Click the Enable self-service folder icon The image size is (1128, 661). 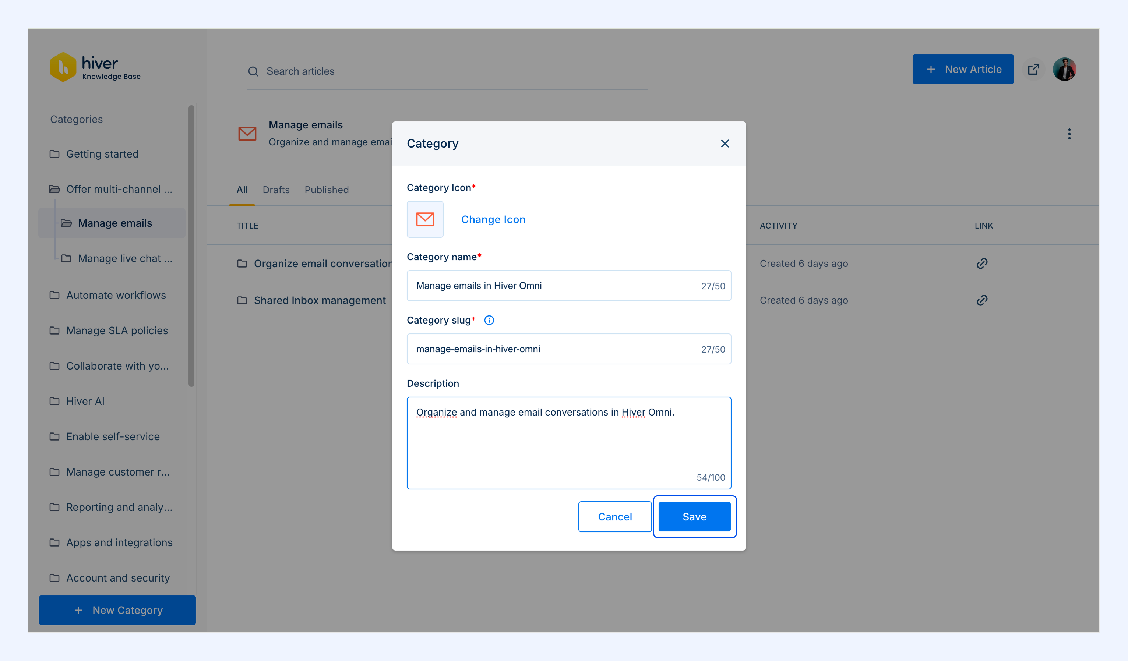click(54, 437)
